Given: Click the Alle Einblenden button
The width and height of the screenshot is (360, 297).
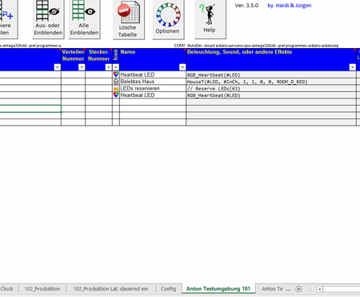Looking at the screenshot, I should tap(84, 18).
